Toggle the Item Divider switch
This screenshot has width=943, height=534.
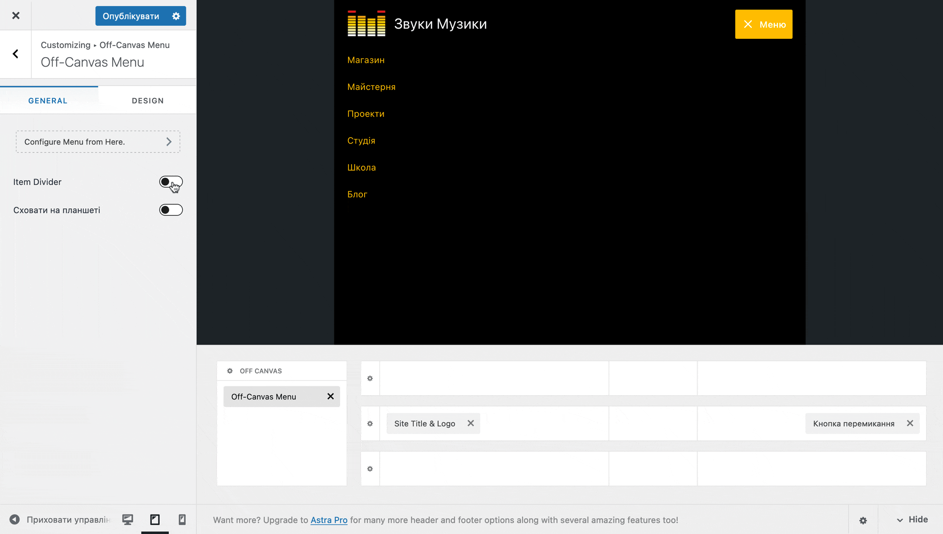[x=171, y=182]
